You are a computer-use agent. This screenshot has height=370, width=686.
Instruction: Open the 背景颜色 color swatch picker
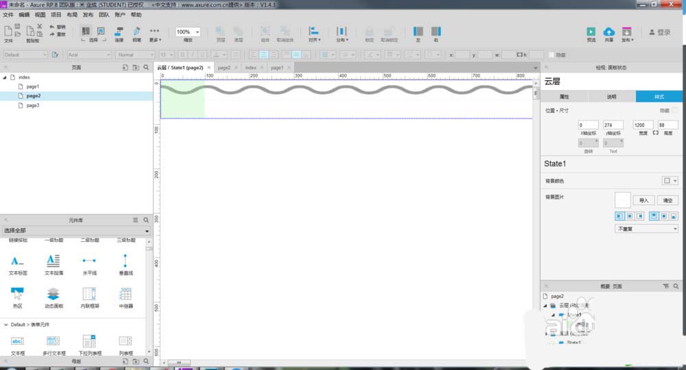pyautogui.click(x=669, y=181)
